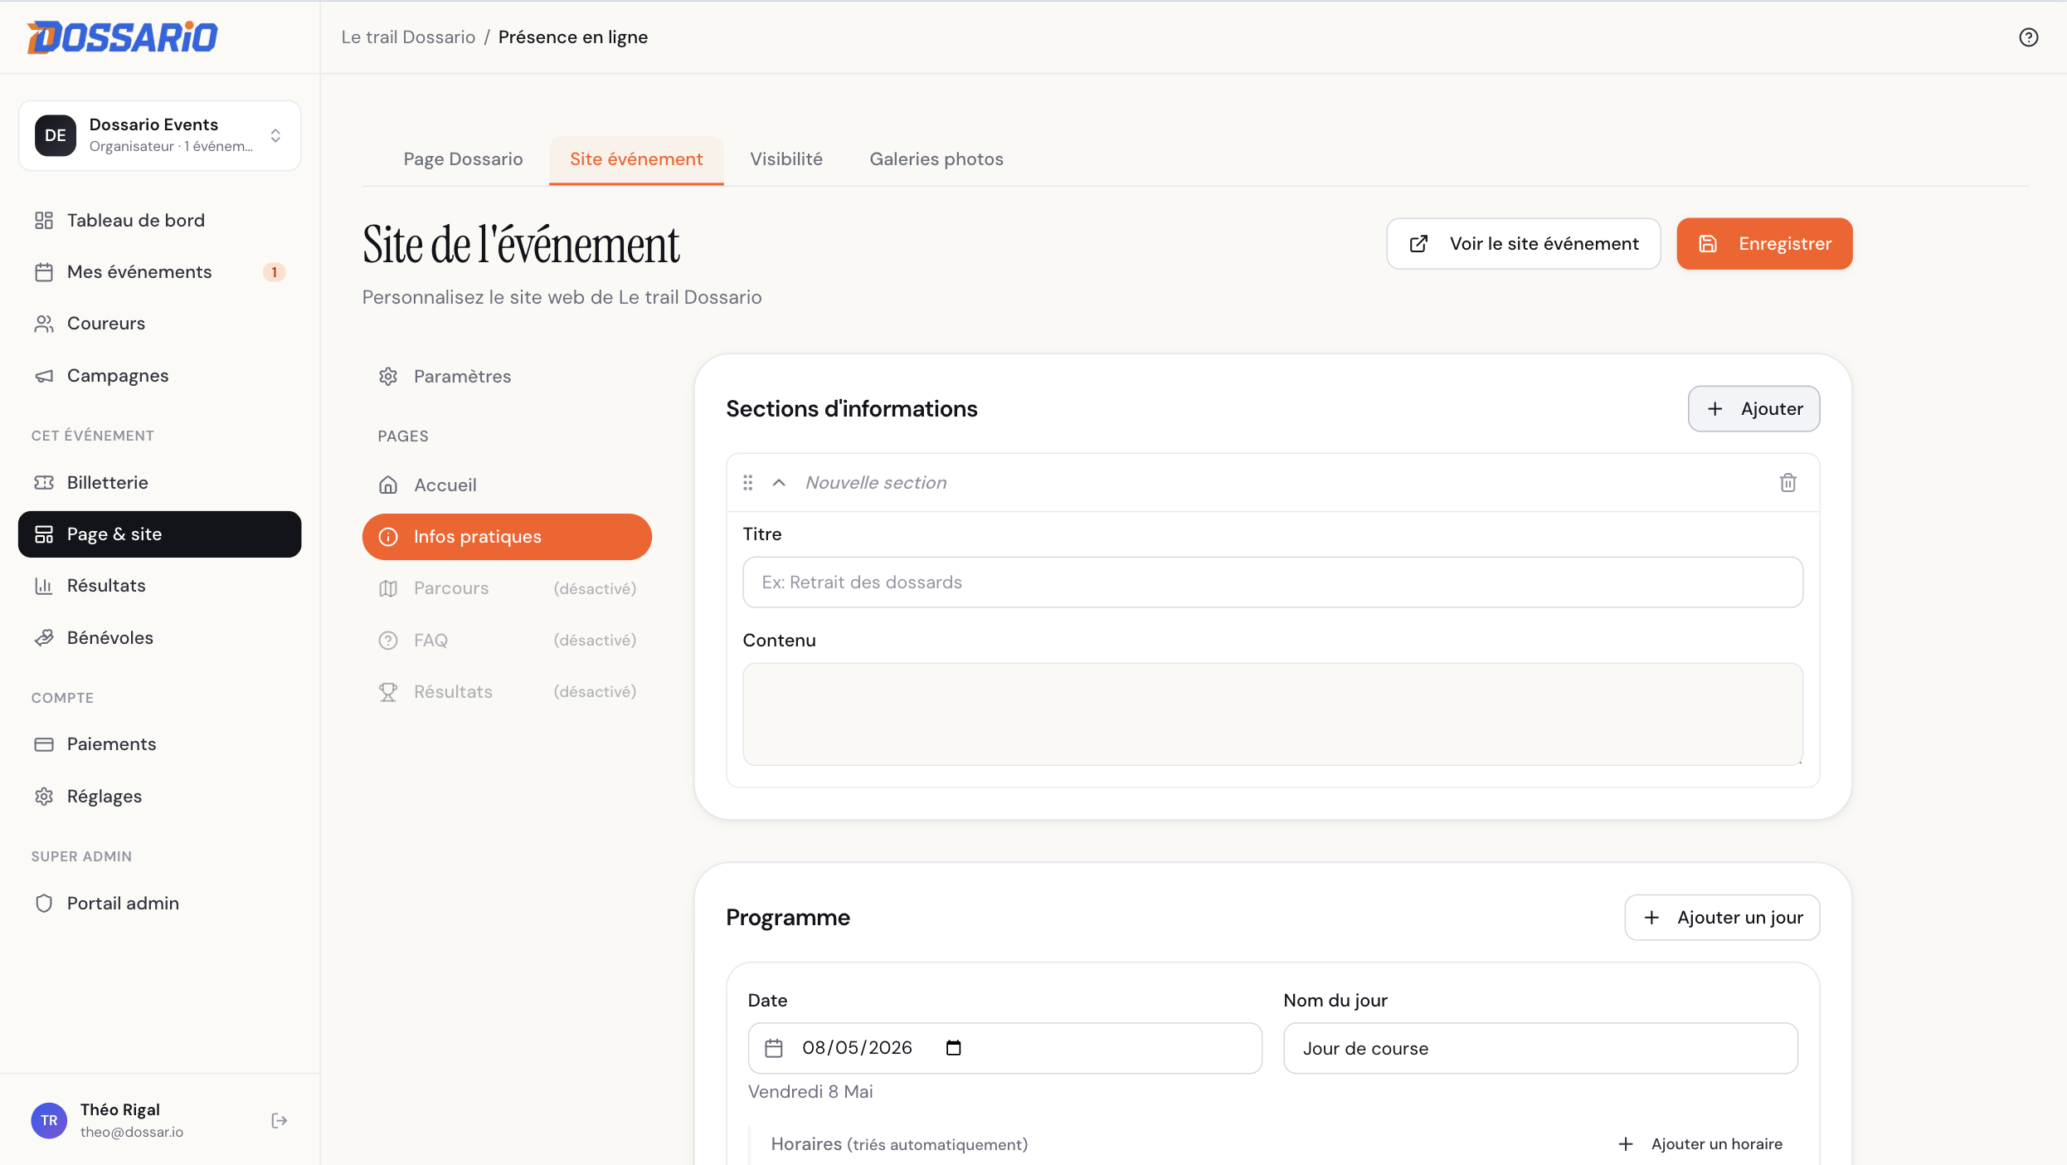Image resolution: width=2067 pixels, height=1165 pixels.
Task: Click the Réglages gear icon
Action: point(44,797)
